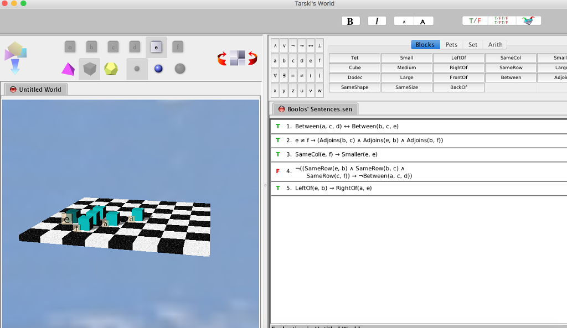The height and width of the screenshot is (328, 567).
Task: Increase font size with large A
Action: click(424, 22)
